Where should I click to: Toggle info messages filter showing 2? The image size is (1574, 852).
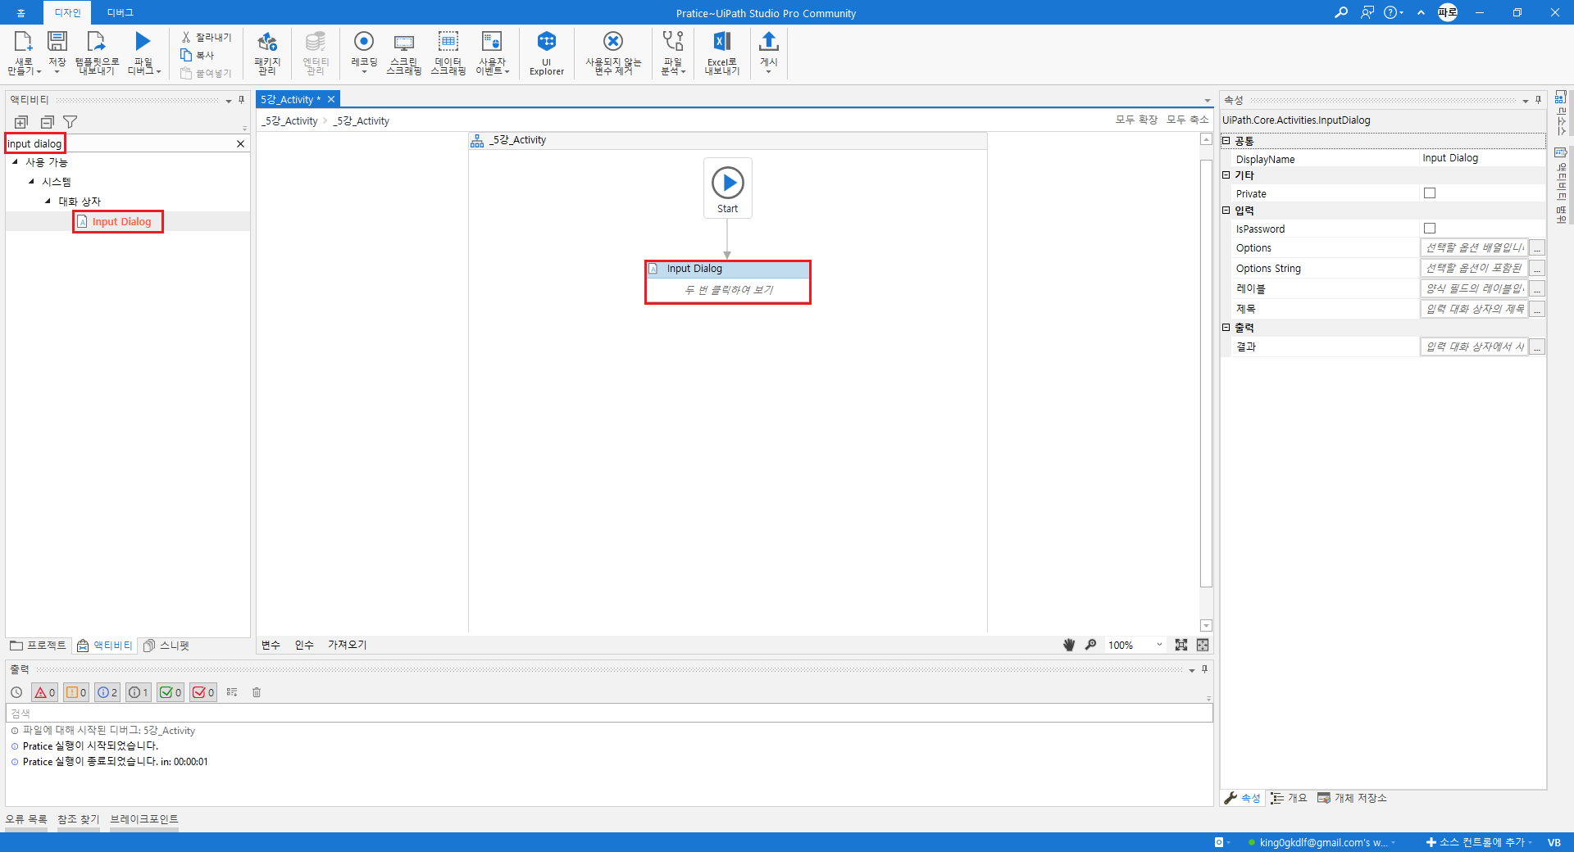(107, 692)
